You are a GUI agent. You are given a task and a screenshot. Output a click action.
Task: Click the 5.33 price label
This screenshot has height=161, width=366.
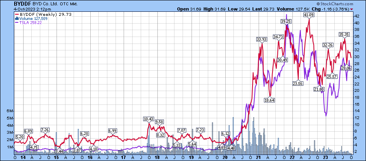pos(177,145)
